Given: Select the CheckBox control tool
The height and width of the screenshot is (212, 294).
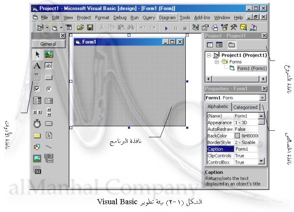Looking at the screenshot, I should pyautogui.click(x=37, y=89).
